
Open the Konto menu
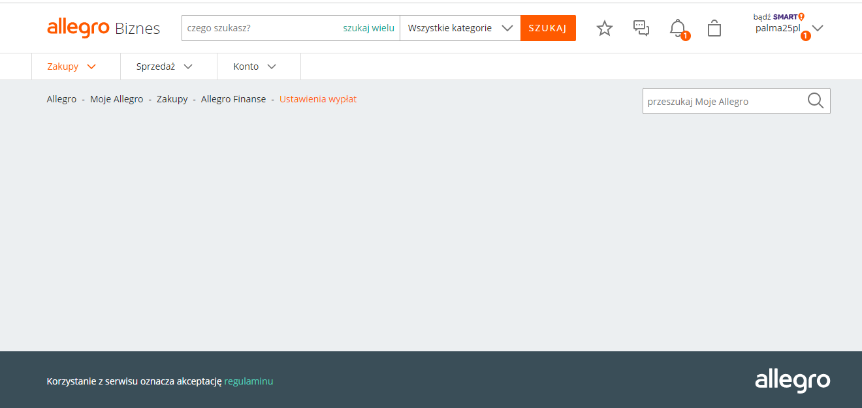click(255, 66)
